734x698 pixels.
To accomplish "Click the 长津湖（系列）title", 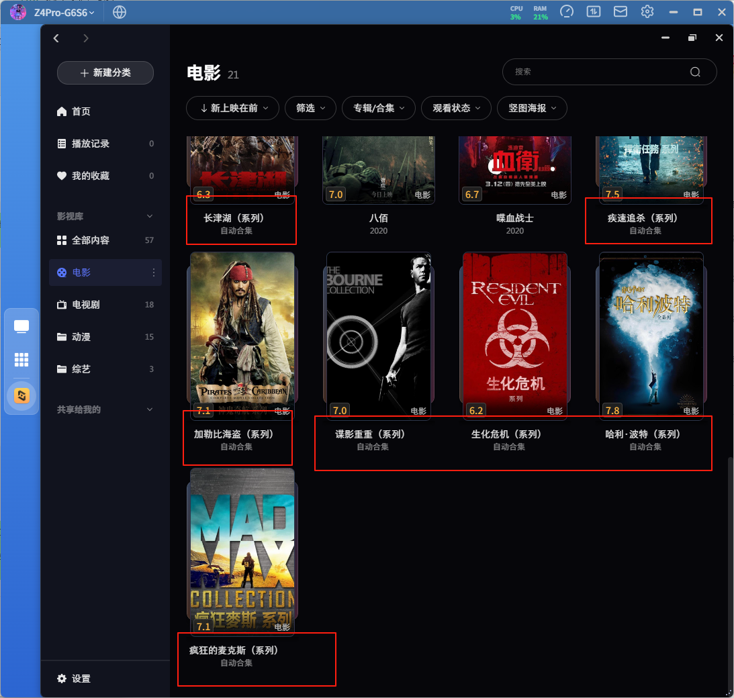I will [x=236, y=218].
